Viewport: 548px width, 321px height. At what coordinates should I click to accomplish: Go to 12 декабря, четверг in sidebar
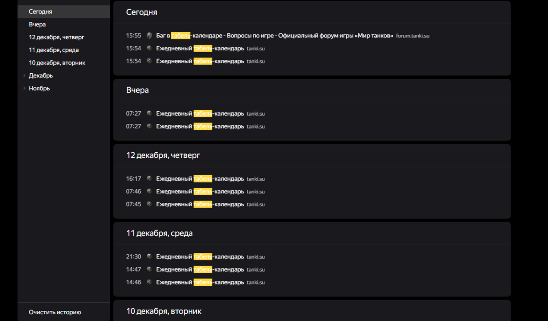(x=56, y=37)
